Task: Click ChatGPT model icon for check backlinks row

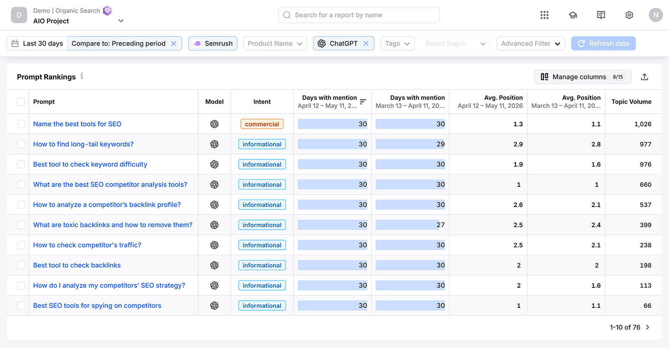Action: tap(214, 265)
